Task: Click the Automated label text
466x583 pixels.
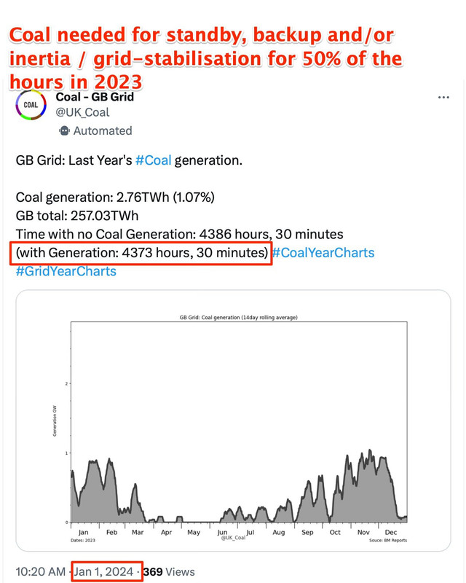Action: pyautogui.click(x=103, y=131)
